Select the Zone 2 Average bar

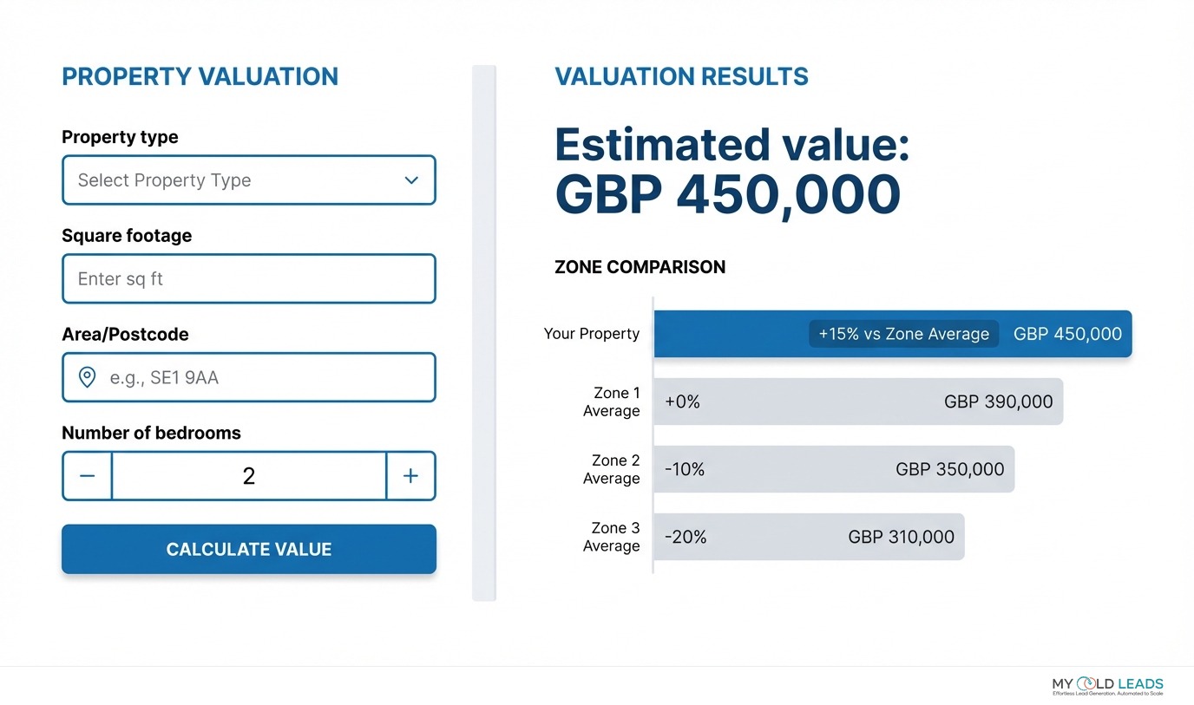coord(833,468)
